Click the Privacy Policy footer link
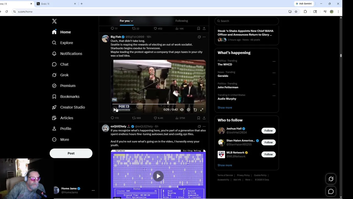This screenshot has height=199, width=353. 243,175
